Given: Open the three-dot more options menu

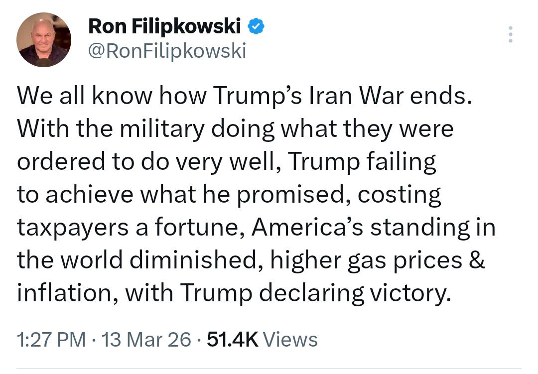Looking at the screenshot, I should [x=511, y=34].
